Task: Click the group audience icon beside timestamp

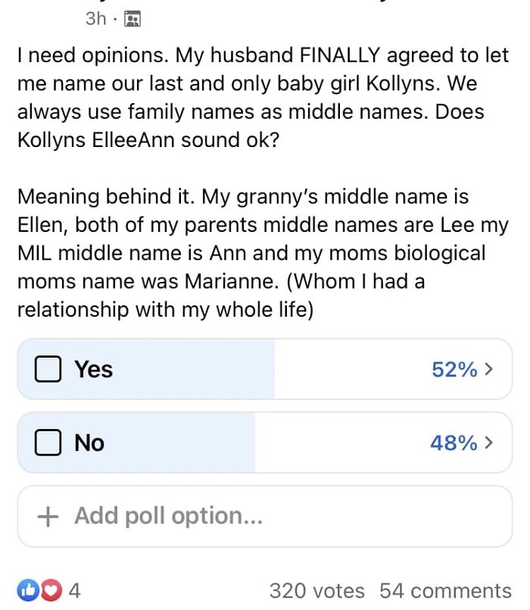Action: point(132,19)
